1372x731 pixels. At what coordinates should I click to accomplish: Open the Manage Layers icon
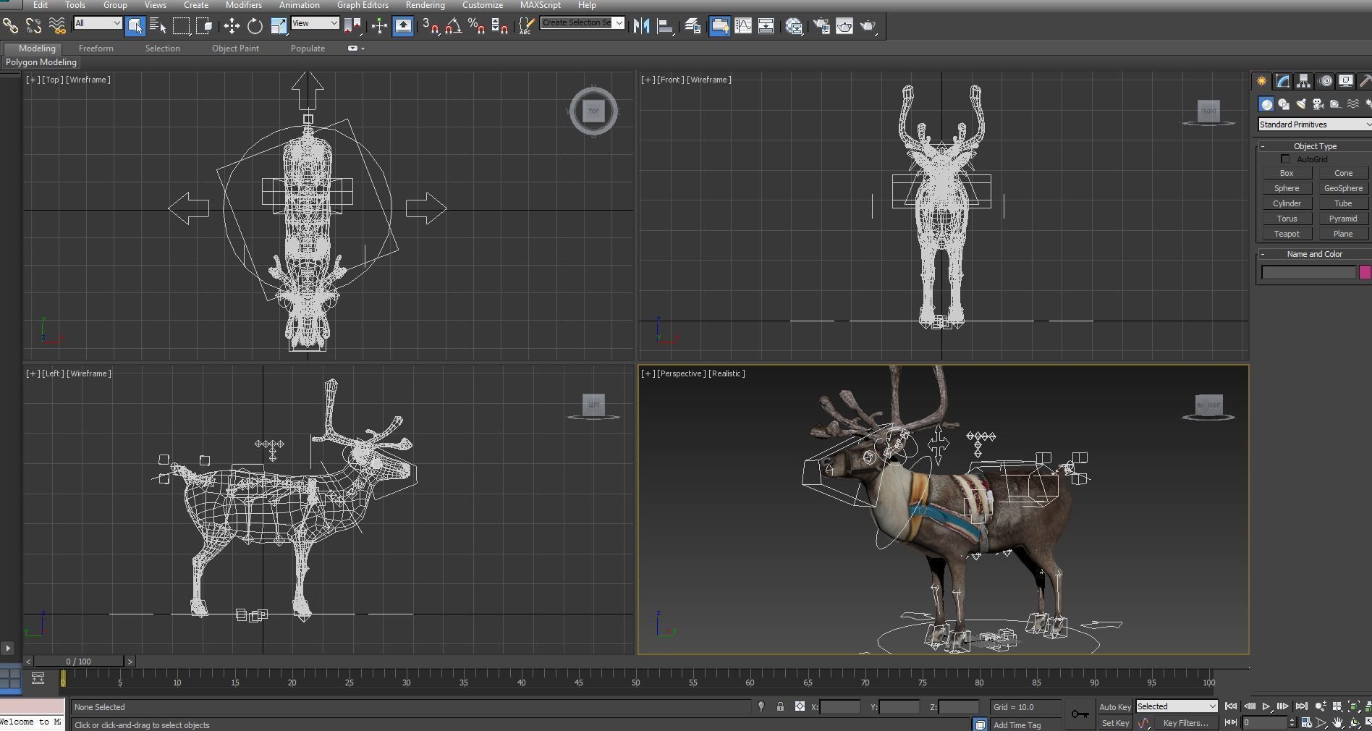click(693, 26)
